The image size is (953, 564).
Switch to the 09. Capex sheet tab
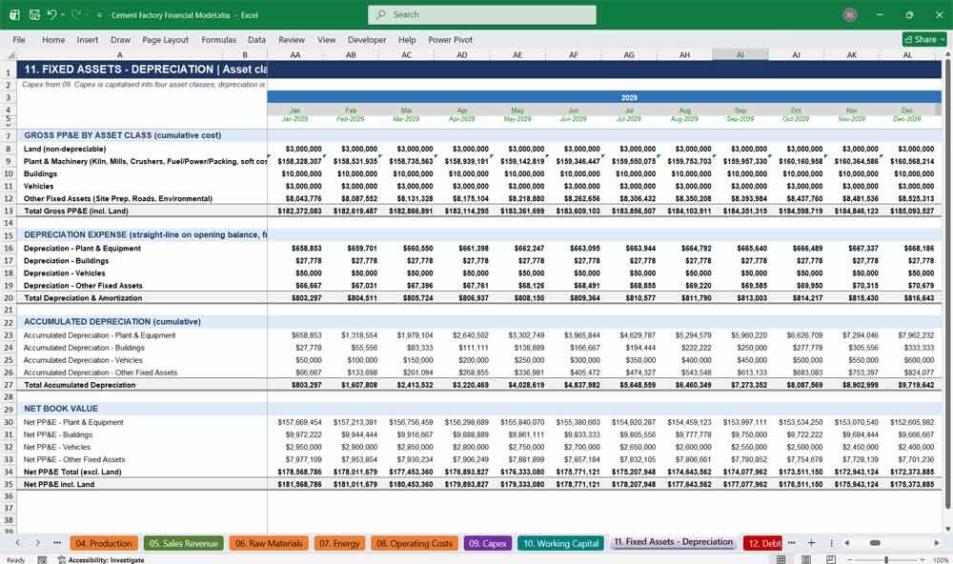coord(487,543)
